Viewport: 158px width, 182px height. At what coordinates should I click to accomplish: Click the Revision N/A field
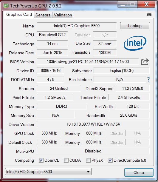point(105,35)
